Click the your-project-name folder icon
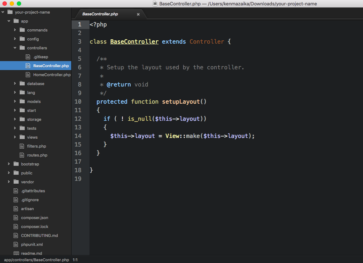363x263 pixels. [10, 12]
